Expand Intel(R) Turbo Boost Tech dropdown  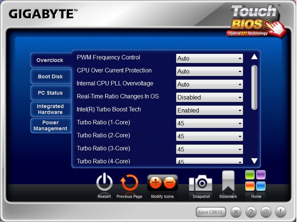209,110
